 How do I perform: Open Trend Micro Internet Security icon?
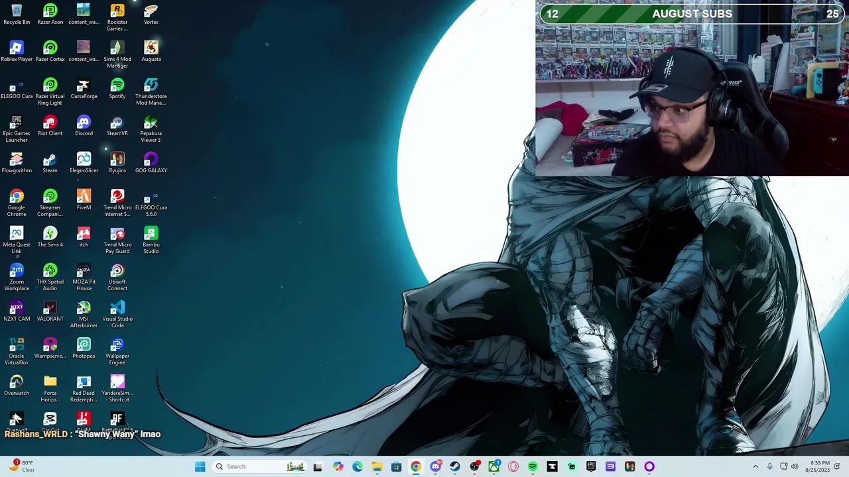[x=117, y=203]
